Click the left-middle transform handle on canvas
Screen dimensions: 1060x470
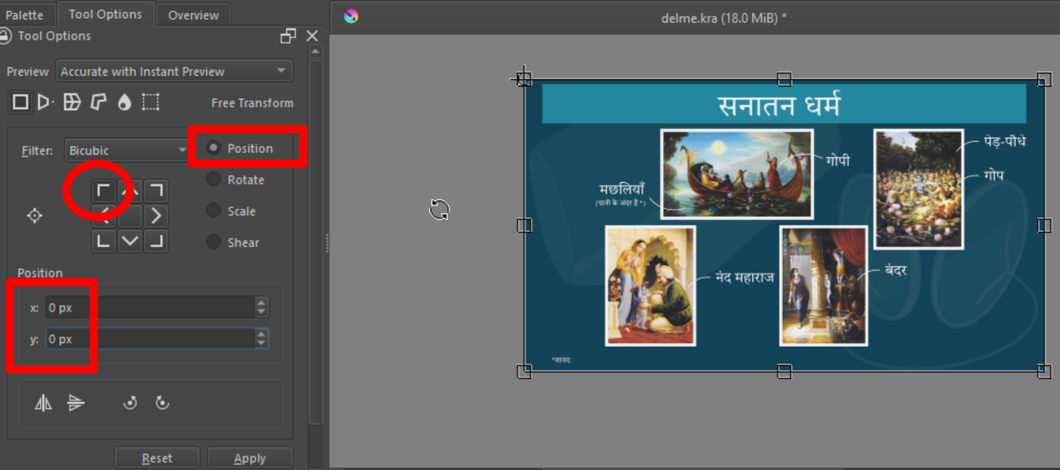524,225
